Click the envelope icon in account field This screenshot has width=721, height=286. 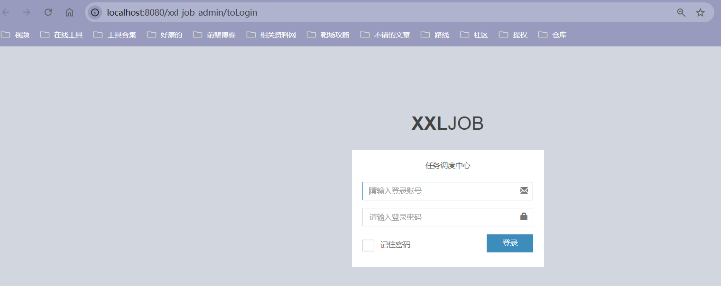pos(524,190)
